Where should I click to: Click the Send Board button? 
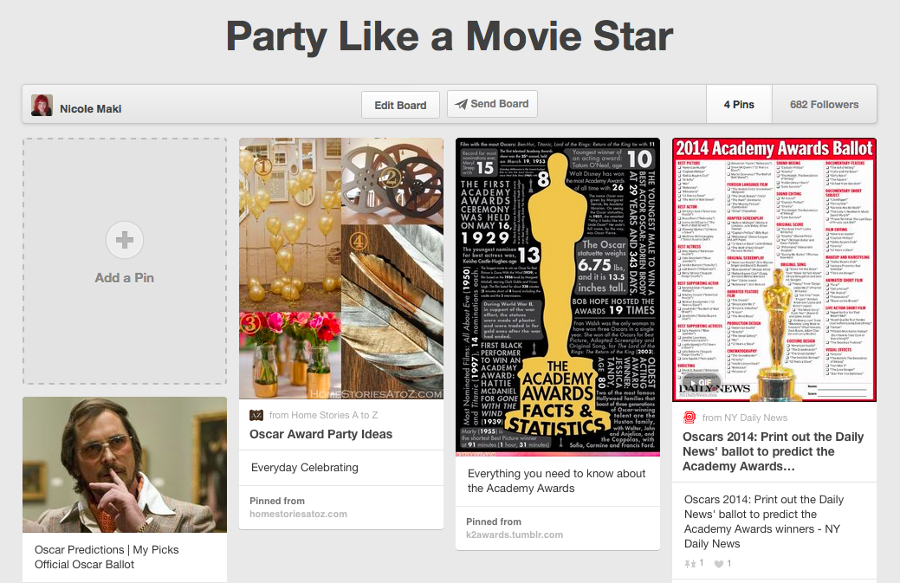coord(493,104)
